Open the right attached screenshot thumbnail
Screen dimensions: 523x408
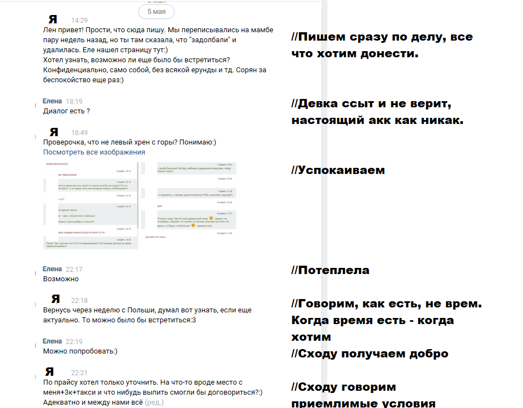click(x=190, y=201)
